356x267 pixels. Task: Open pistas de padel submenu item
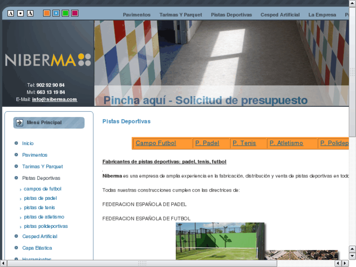pyautogui.click(x=41, y=198)
